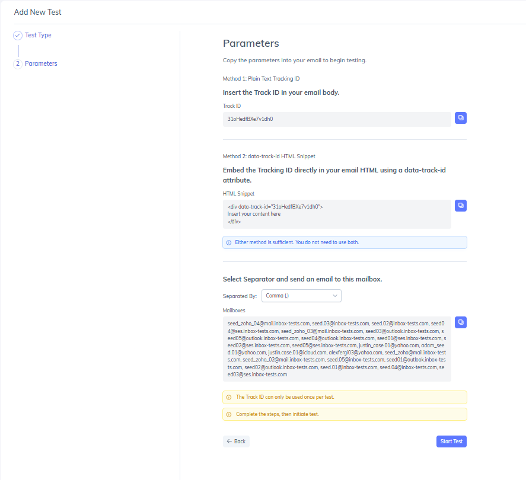Copy the Mailboxes seed list
Image resolution: width=526 pixels, height=480 pixels.
tap(461, 322)
